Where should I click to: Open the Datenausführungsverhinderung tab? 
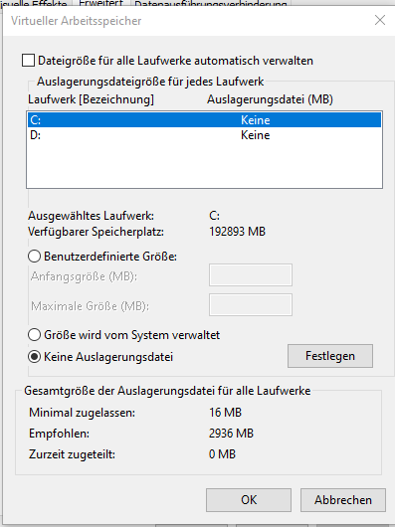pyautogui.click(x=211, y=4)
